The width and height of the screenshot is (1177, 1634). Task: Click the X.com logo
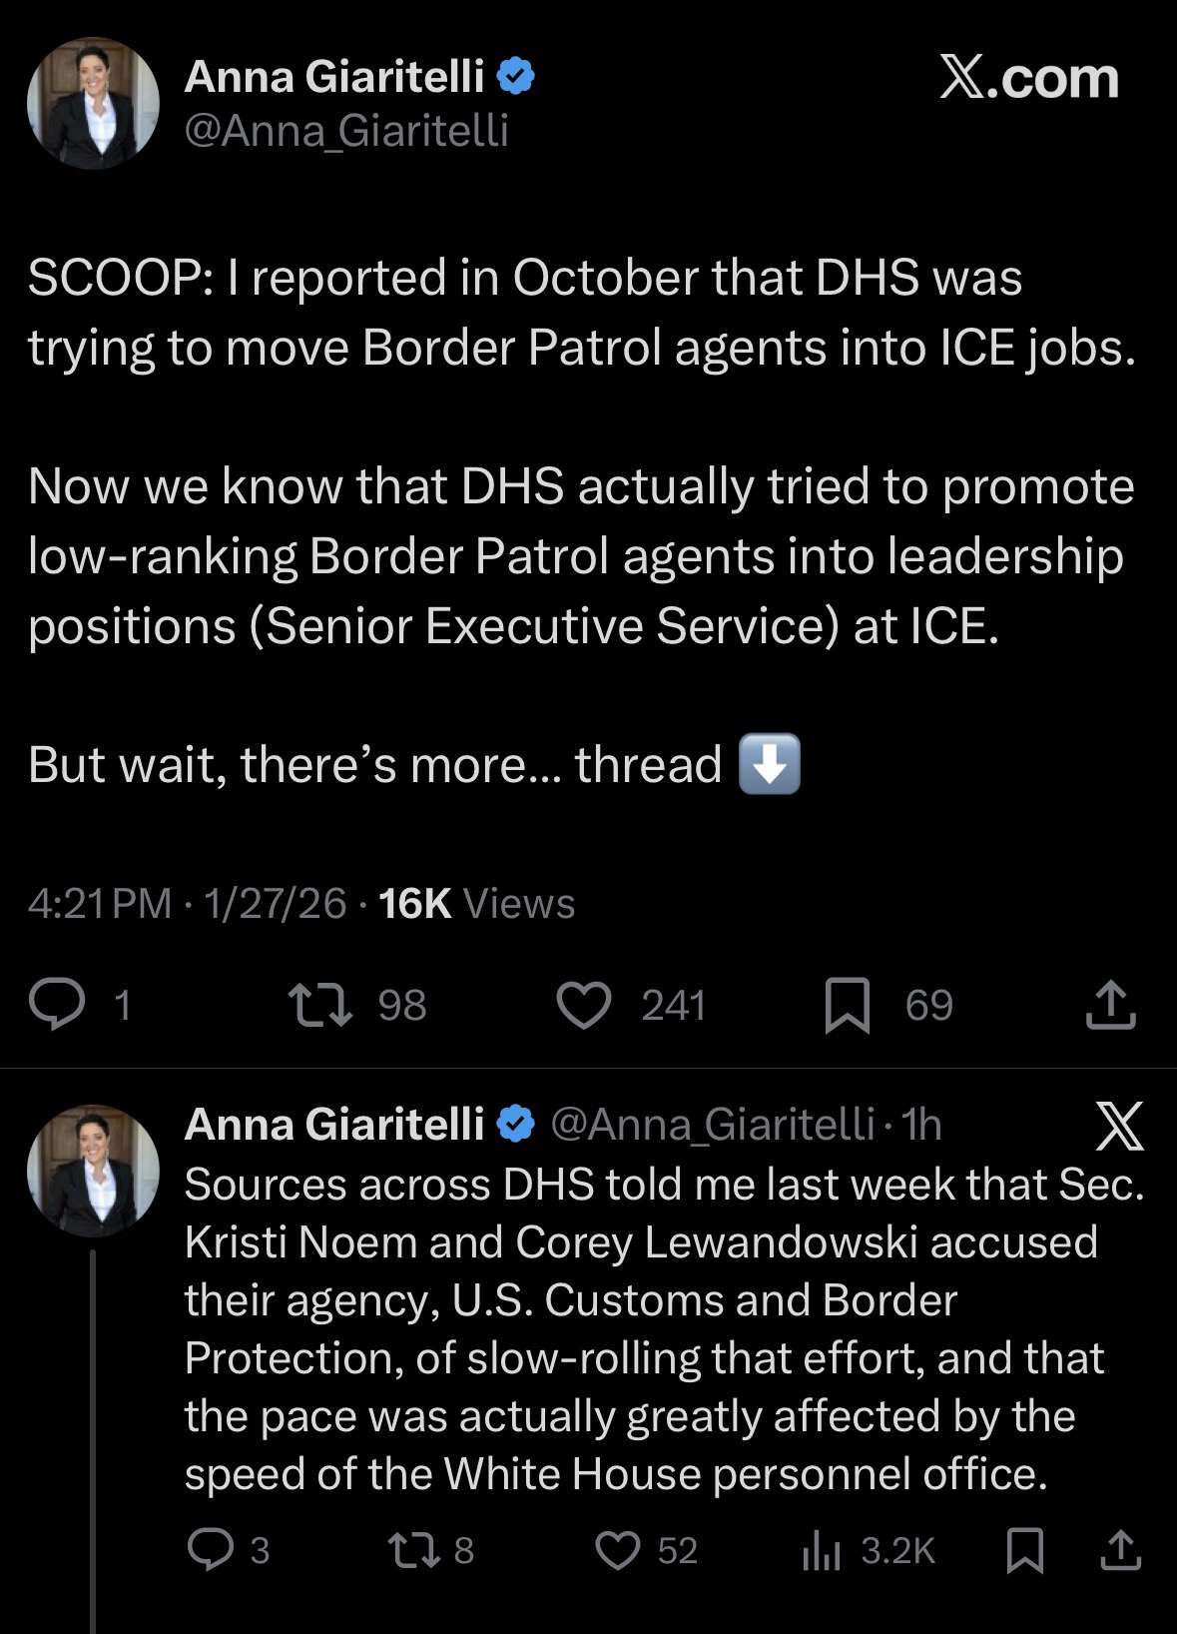click(x=1028, y=78)
